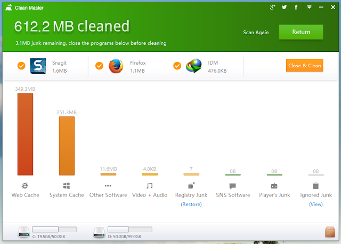The height and width of the screenshot is (244, 341).
Task: Open the title bar dropdown menu arrow
Action: [x=309, y=7]
